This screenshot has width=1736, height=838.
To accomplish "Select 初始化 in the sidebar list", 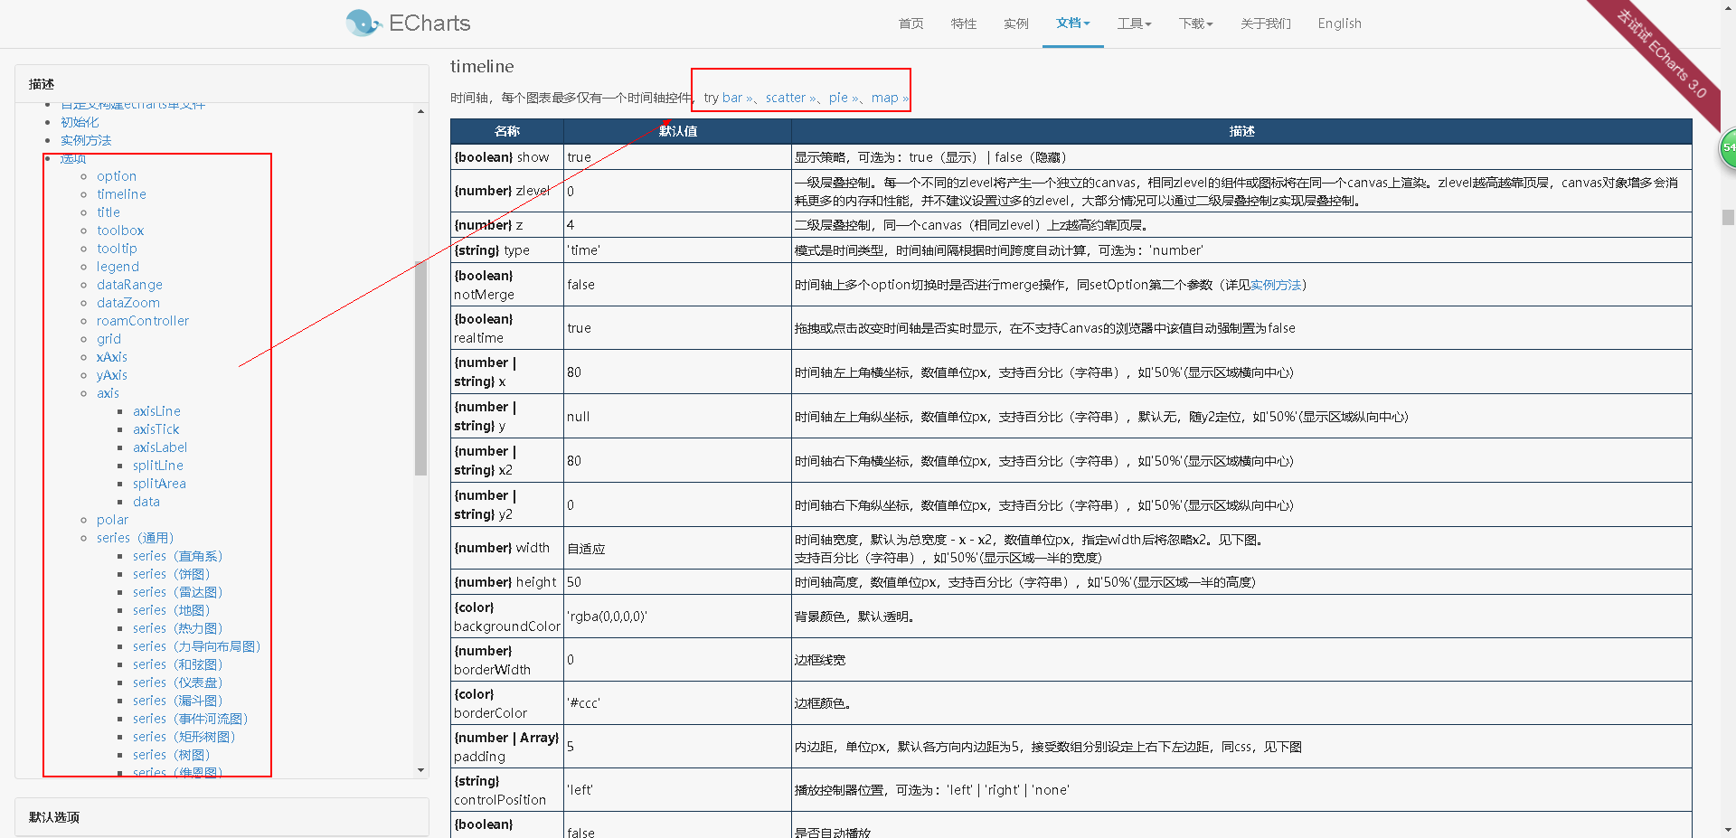I will [x=80, y=122].
